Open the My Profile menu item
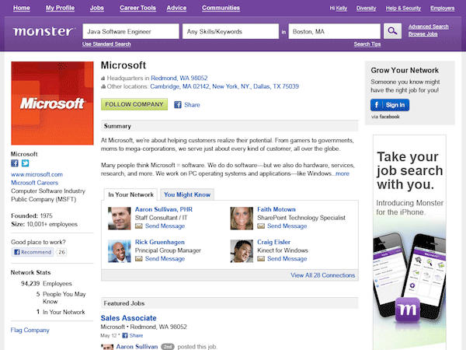Image resolution: width=466 pixels, height=350 pixels. [60, 8]
